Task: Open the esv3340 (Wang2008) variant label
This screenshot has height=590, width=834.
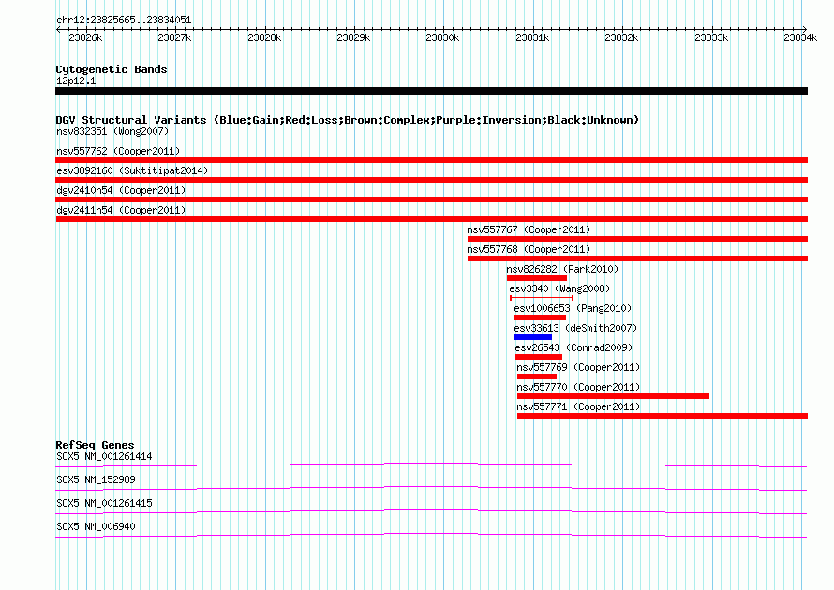Action: 559,288
